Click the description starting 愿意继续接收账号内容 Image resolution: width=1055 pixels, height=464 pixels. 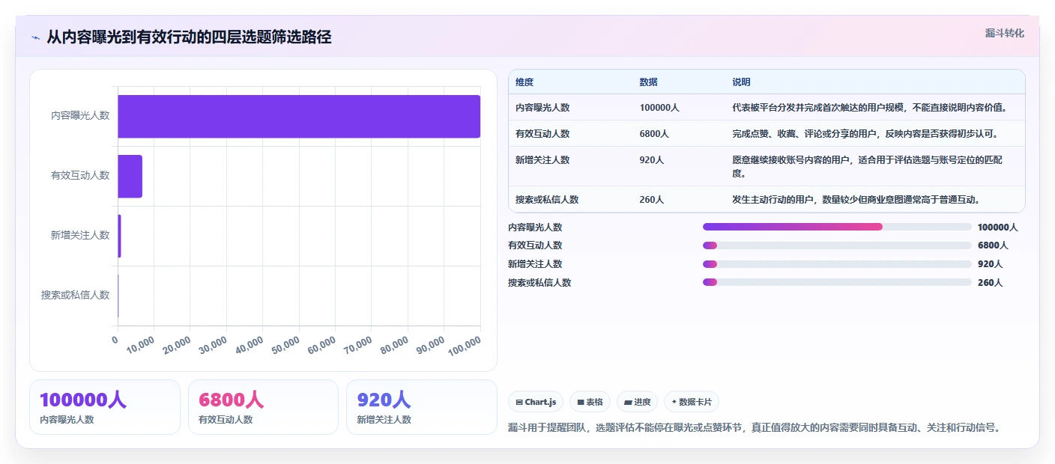tap(867, 167)
